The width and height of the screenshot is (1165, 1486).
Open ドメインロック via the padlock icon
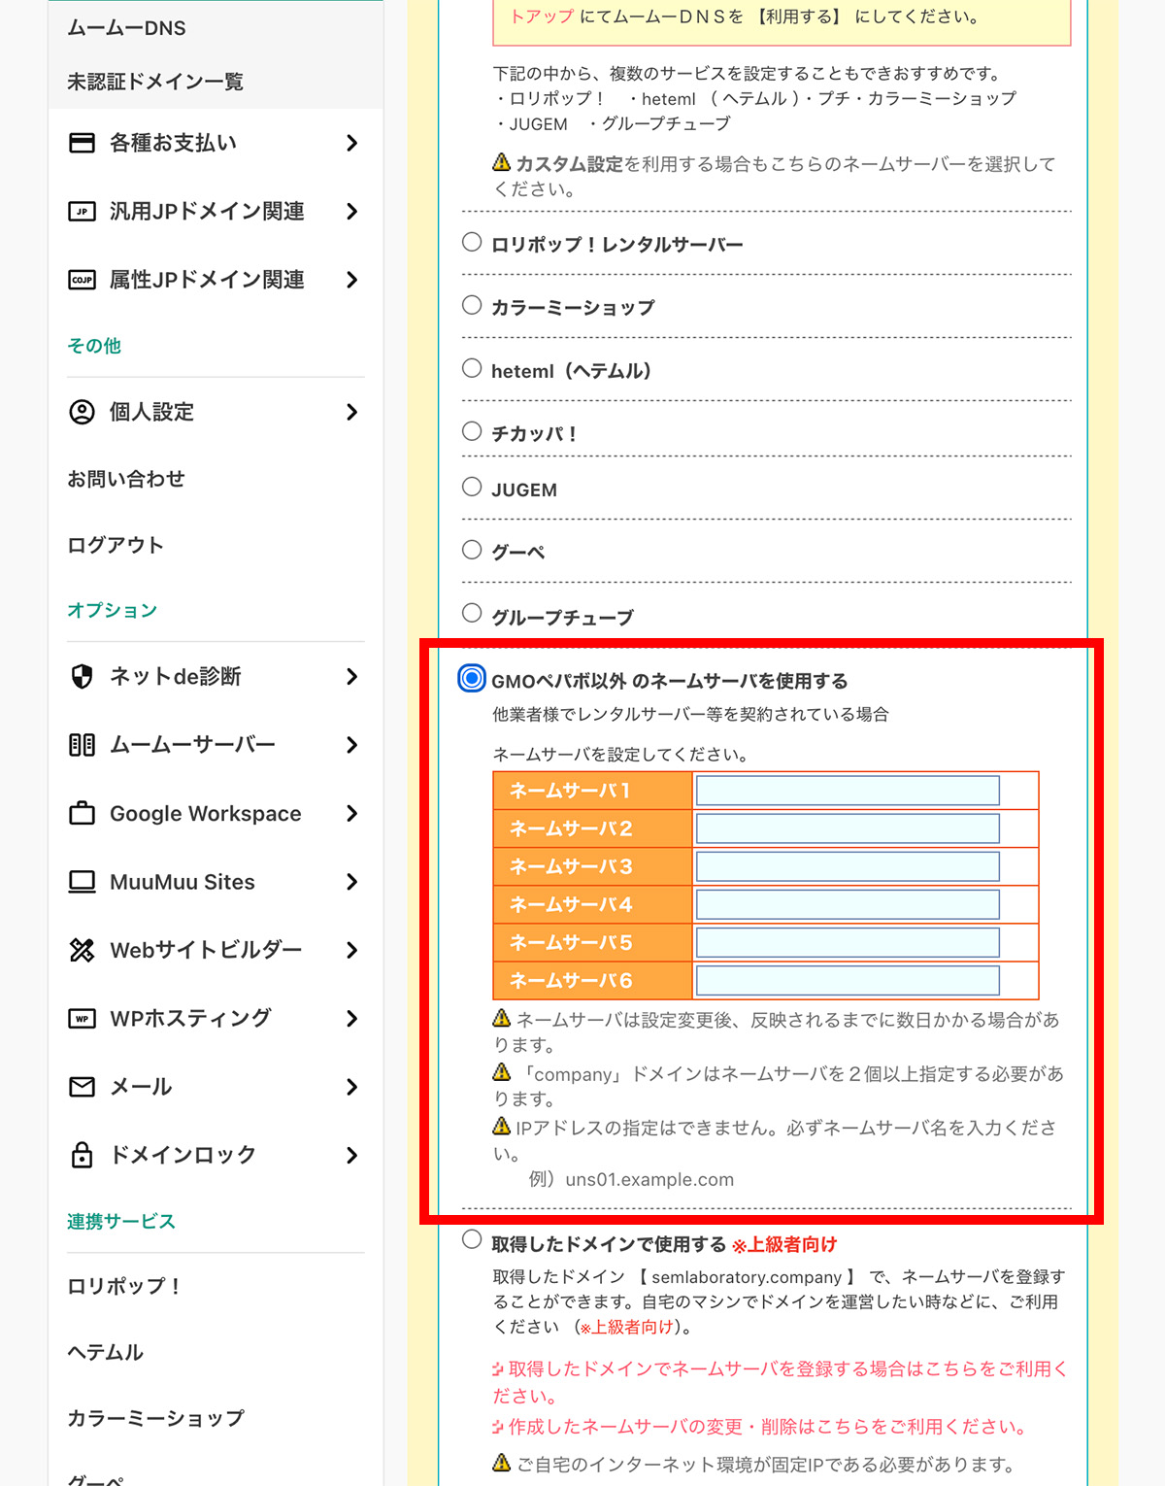83,1155
